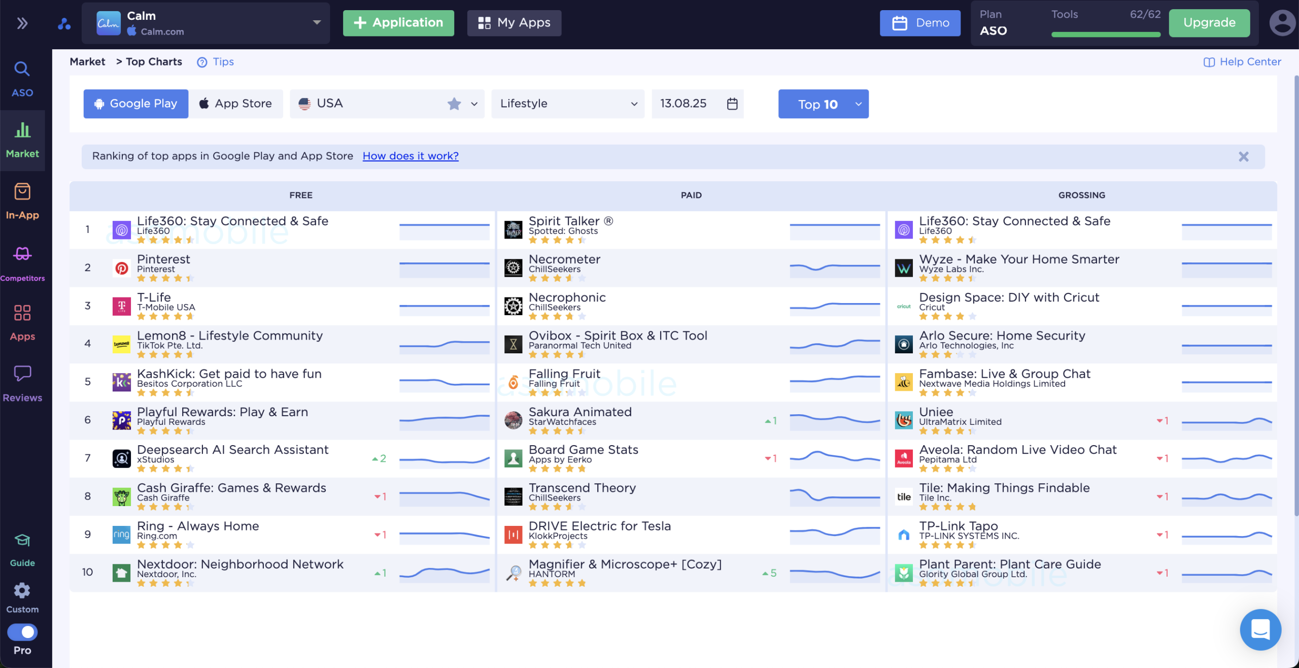Toggle favorite star for USA country
Screen dimensions: 1299x668
pos(454,104)
